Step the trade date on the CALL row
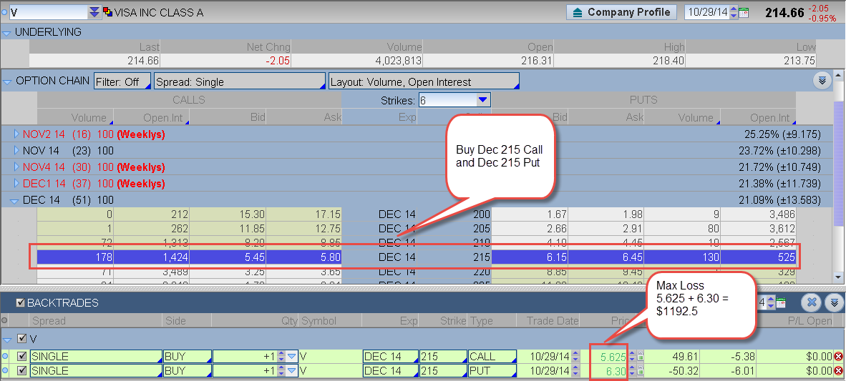 coord(575,357)
